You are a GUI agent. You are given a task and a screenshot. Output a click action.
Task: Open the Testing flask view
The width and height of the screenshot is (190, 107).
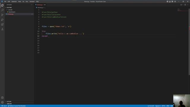(2, 29)
